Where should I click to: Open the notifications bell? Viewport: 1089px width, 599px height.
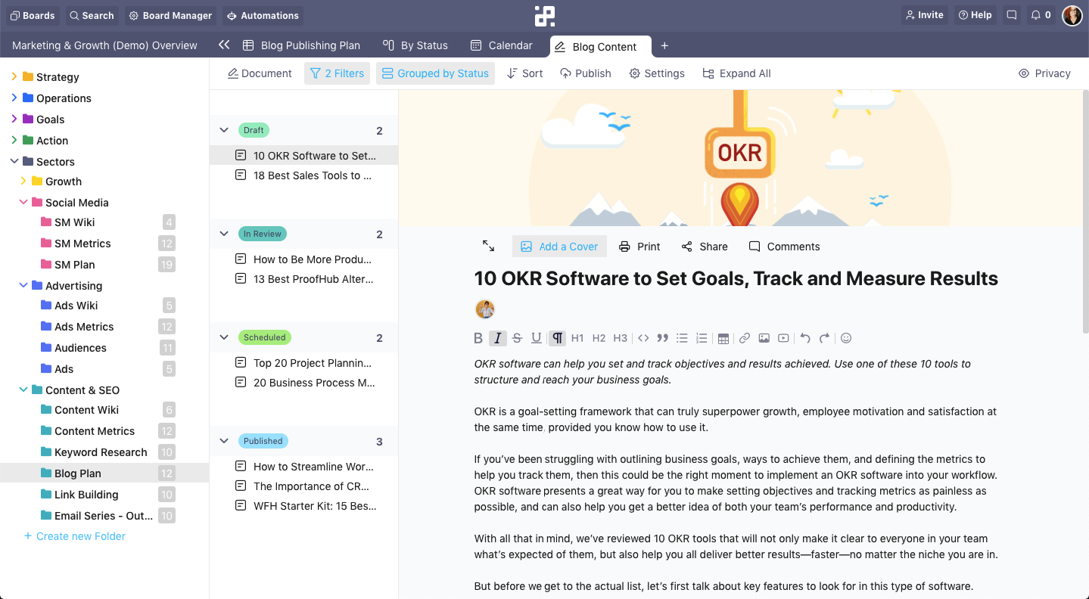tap(1041, 15)
